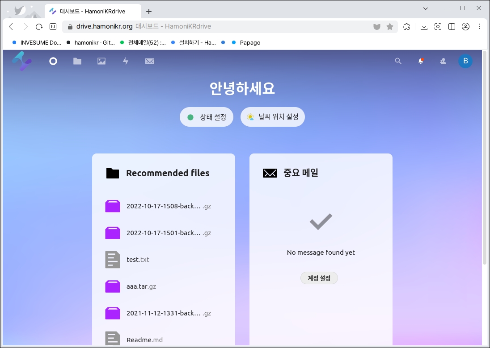490x348 pixels.
Task: Click the 계정 설정 button
Action: [319, 278]
